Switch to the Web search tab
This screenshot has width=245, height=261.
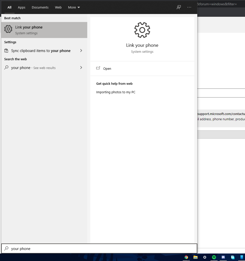click(58, 7)
